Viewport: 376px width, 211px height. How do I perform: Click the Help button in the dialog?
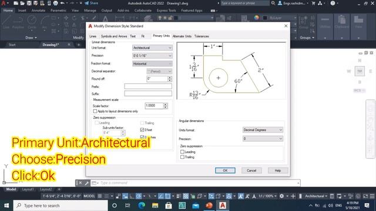coord(278,171)
